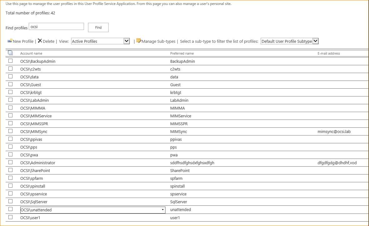This screenshot has height=226, width=369.
Task: Select account name OCSI\SqlServer
Action: pos(34,202)
